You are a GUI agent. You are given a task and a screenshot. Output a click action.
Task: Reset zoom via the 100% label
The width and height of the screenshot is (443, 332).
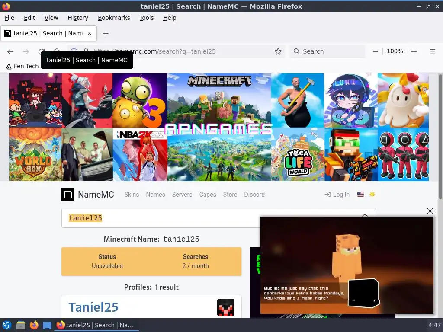[x=395, y=51]
